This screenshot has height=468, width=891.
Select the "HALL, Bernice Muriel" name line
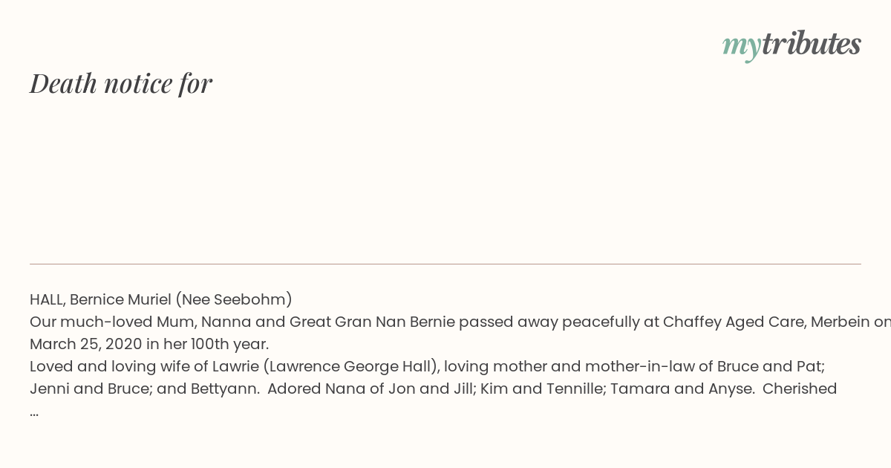point(100,299)
